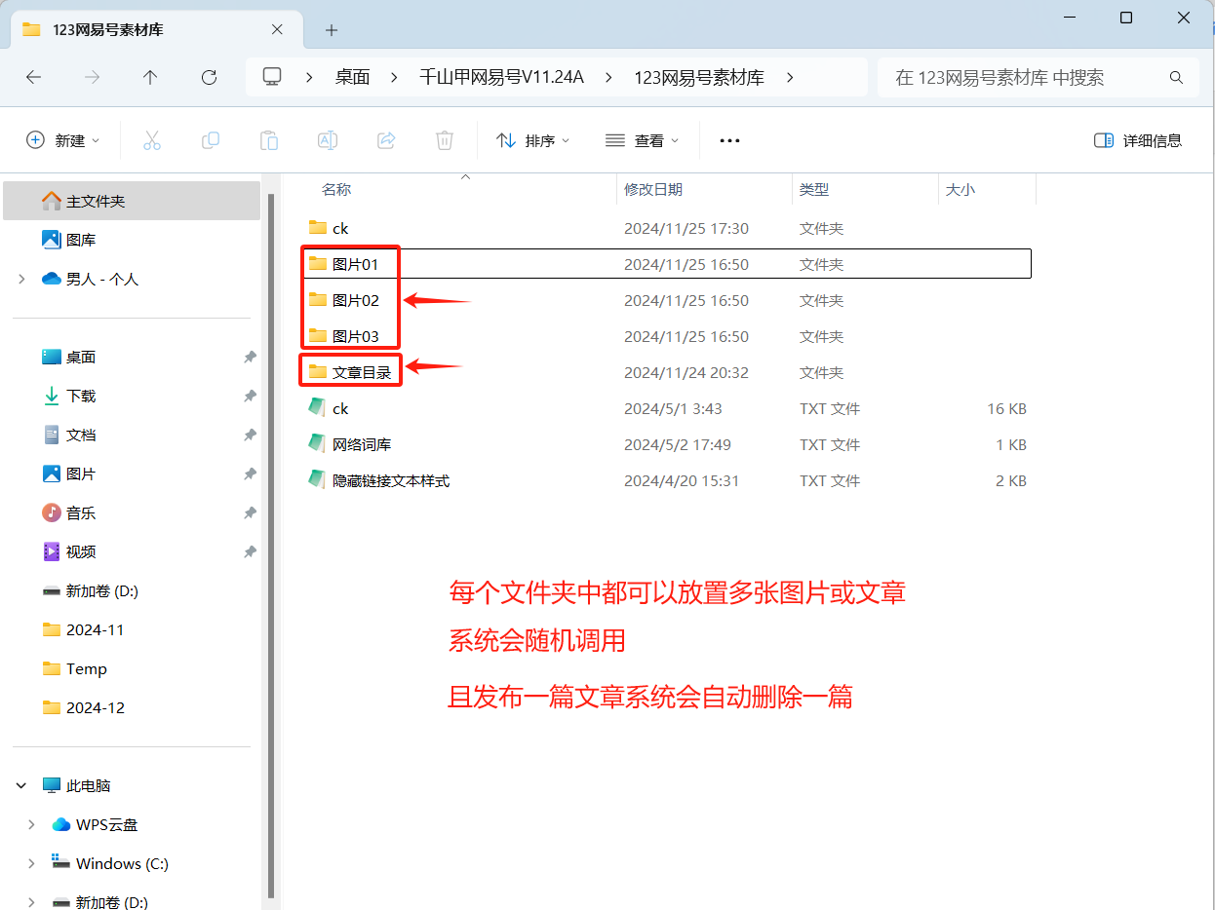Open a new tab with plus button
1215x910 pixels.
point(332,30)
